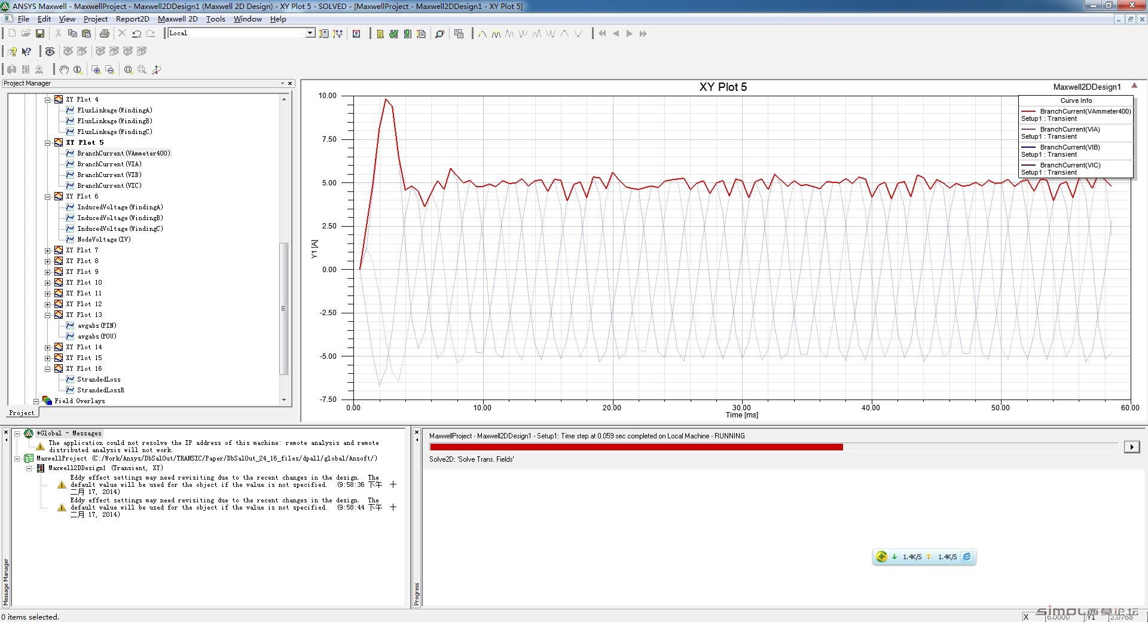Click the Fit All zoom icon
The image size is (1148, 622).
coord(129,69)
